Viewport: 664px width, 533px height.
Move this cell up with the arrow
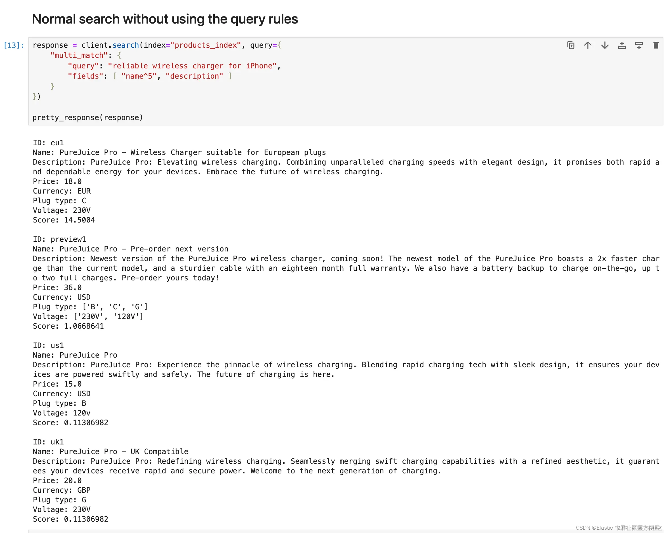click(588, 45)
